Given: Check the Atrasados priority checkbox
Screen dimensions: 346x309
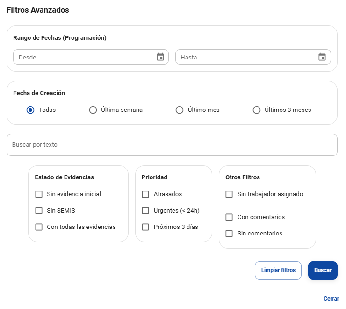Looking at the screenshot, I should pos(145,194).
